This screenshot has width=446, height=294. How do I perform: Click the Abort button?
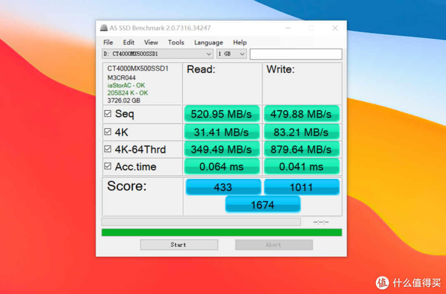click(273, 244)
